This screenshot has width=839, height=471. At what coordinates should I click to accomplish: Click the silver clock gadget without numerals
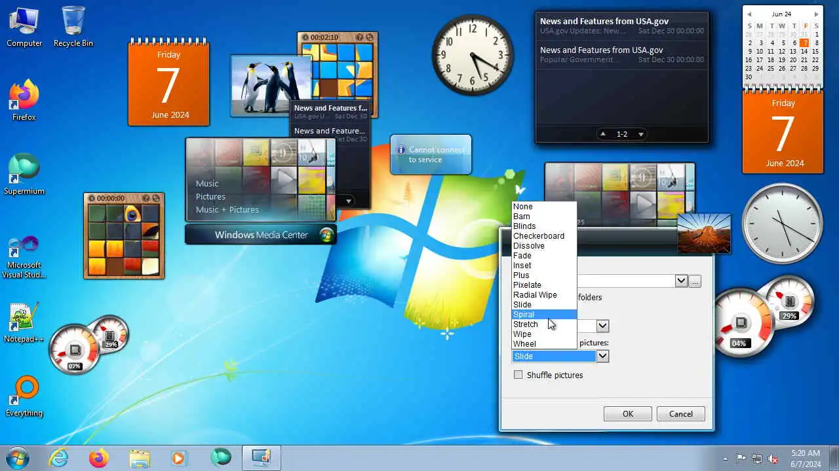782,223
